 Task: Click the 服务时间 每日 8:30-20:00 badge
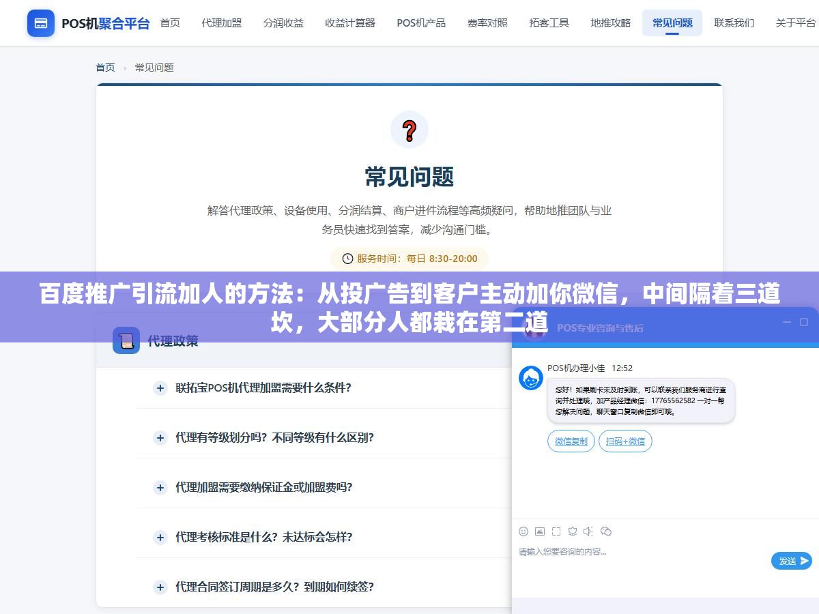[x=409, y=259]
